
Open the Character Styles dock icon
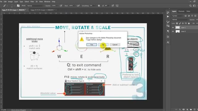coord(168,37)
